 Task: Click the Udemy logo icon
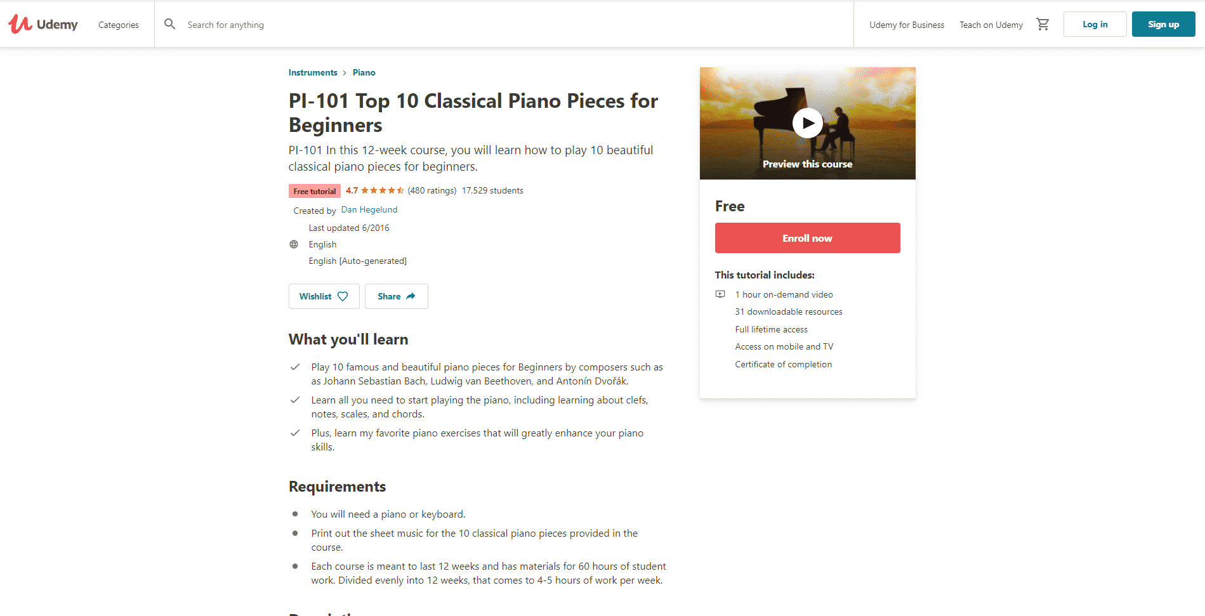coord(20,24)
